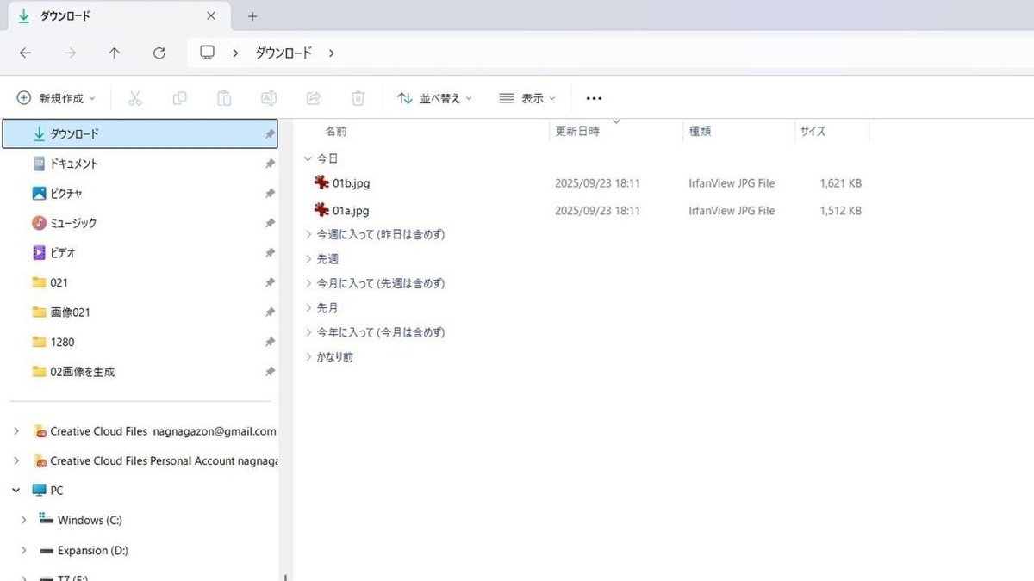Click the Copy icon in the toolbar

click(179, 97)
